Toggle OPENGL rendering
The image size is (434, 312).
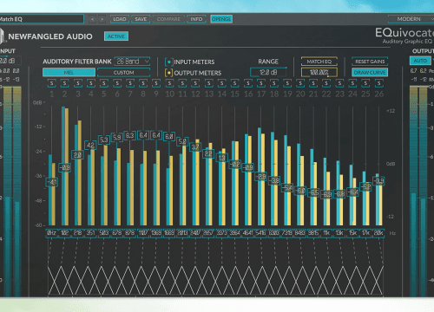221,19
